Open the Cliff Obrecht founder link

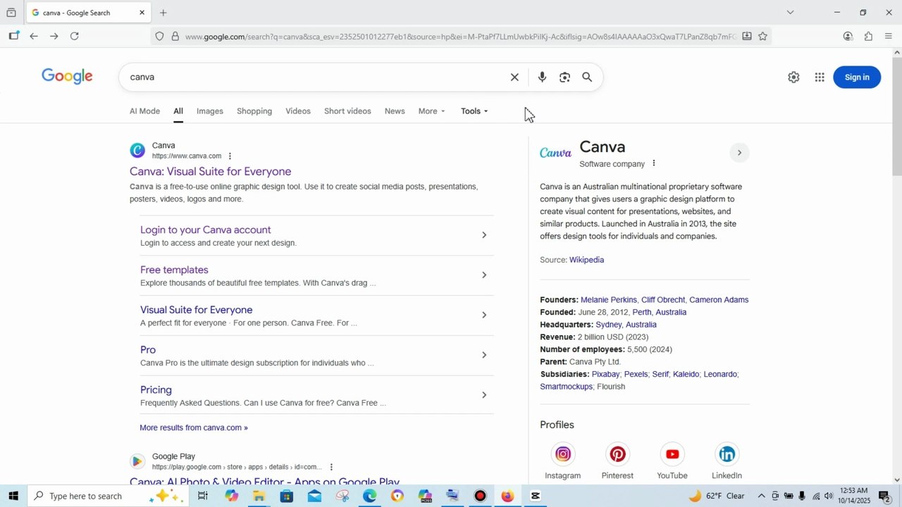point(663,300)
